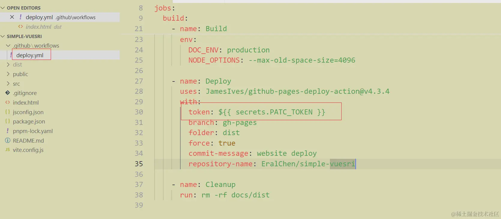Click the 'jobs:' sticky line
Viewport: 501px width, 219px height.
coord(165,8)
